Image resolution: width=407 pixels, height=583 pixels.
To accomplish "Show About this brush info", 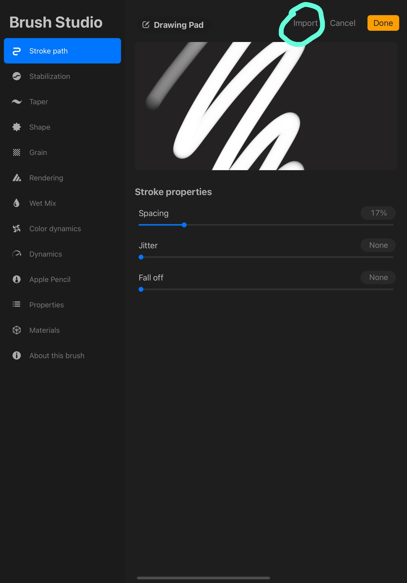I will (57, 356).
